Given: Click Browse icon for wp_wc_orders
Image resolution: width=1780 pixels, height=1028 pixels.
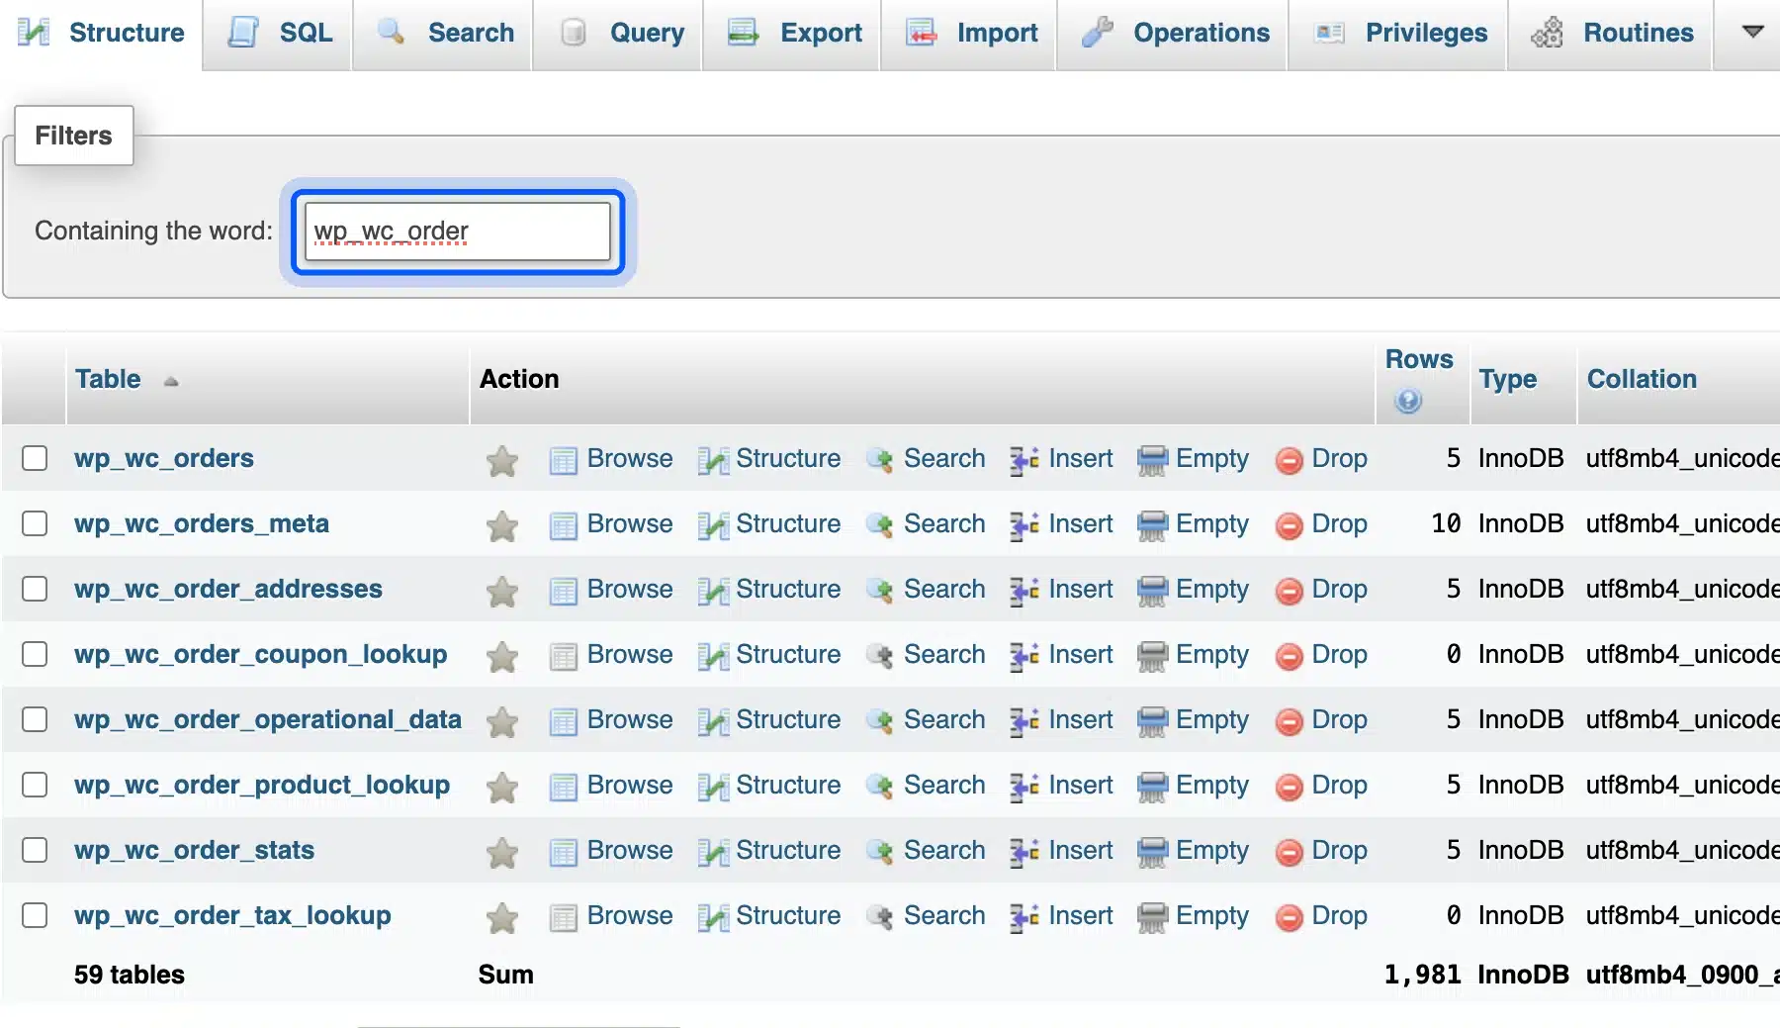Looking at the screenshot, I should pyautogui.click(x=563, y=461).
